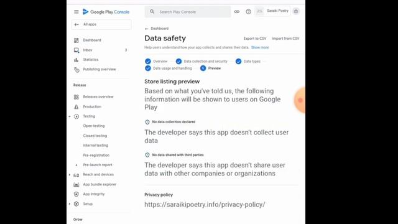The image size is (398, 224).
Task: Click the Saraiki Poetry app avatar
Action: (x=259, y=11)
